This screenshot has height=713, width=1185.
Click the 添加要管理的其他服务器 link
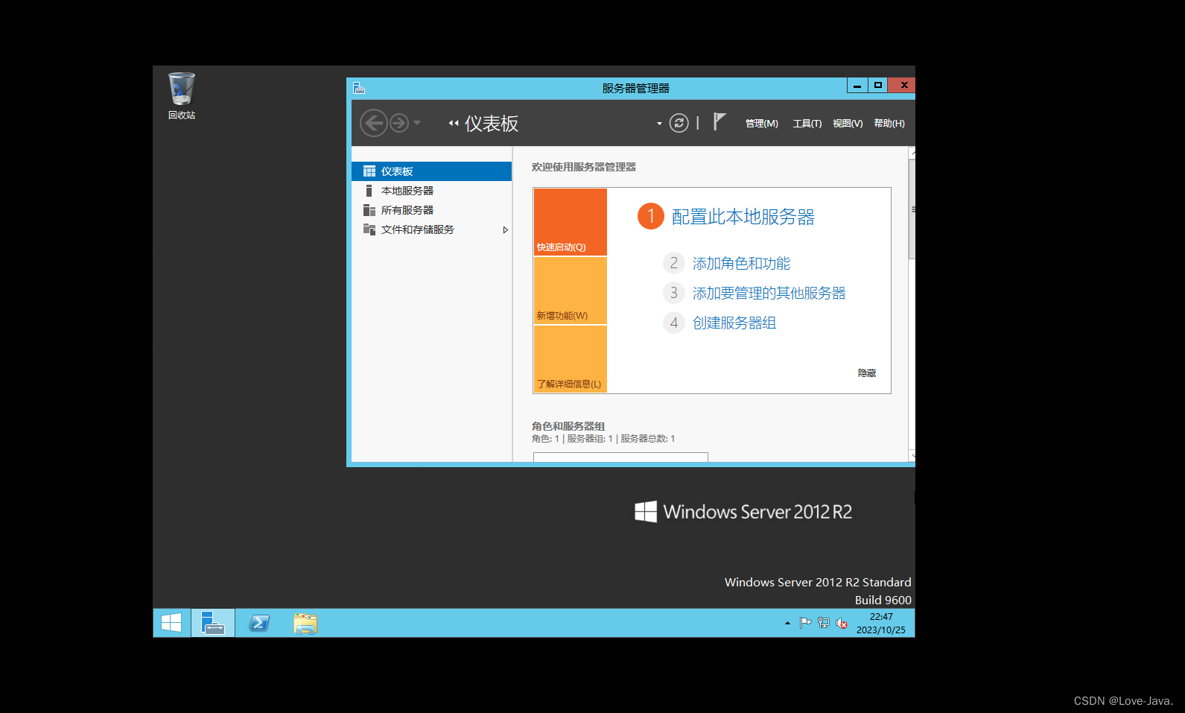(769, 293)
